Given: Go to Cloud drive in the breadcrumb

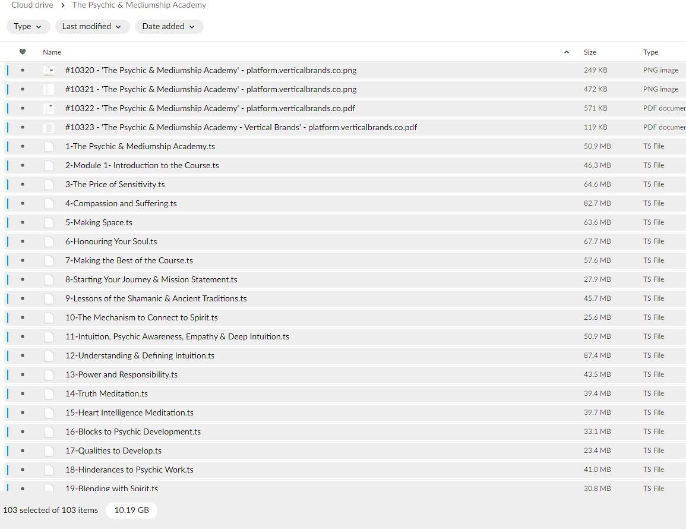Looking at the screenshot, I should 32,5.
